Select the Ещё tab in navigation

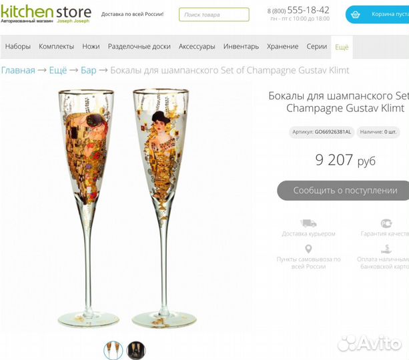tap(342, 47)
